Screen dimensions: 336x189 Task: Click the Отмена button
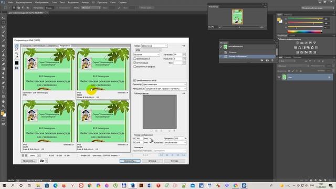tap(152, 161)
